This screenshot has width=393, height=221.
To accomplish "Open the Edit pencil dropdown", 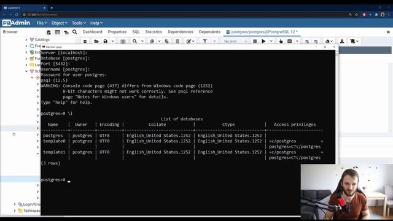I will coord(190,41).
